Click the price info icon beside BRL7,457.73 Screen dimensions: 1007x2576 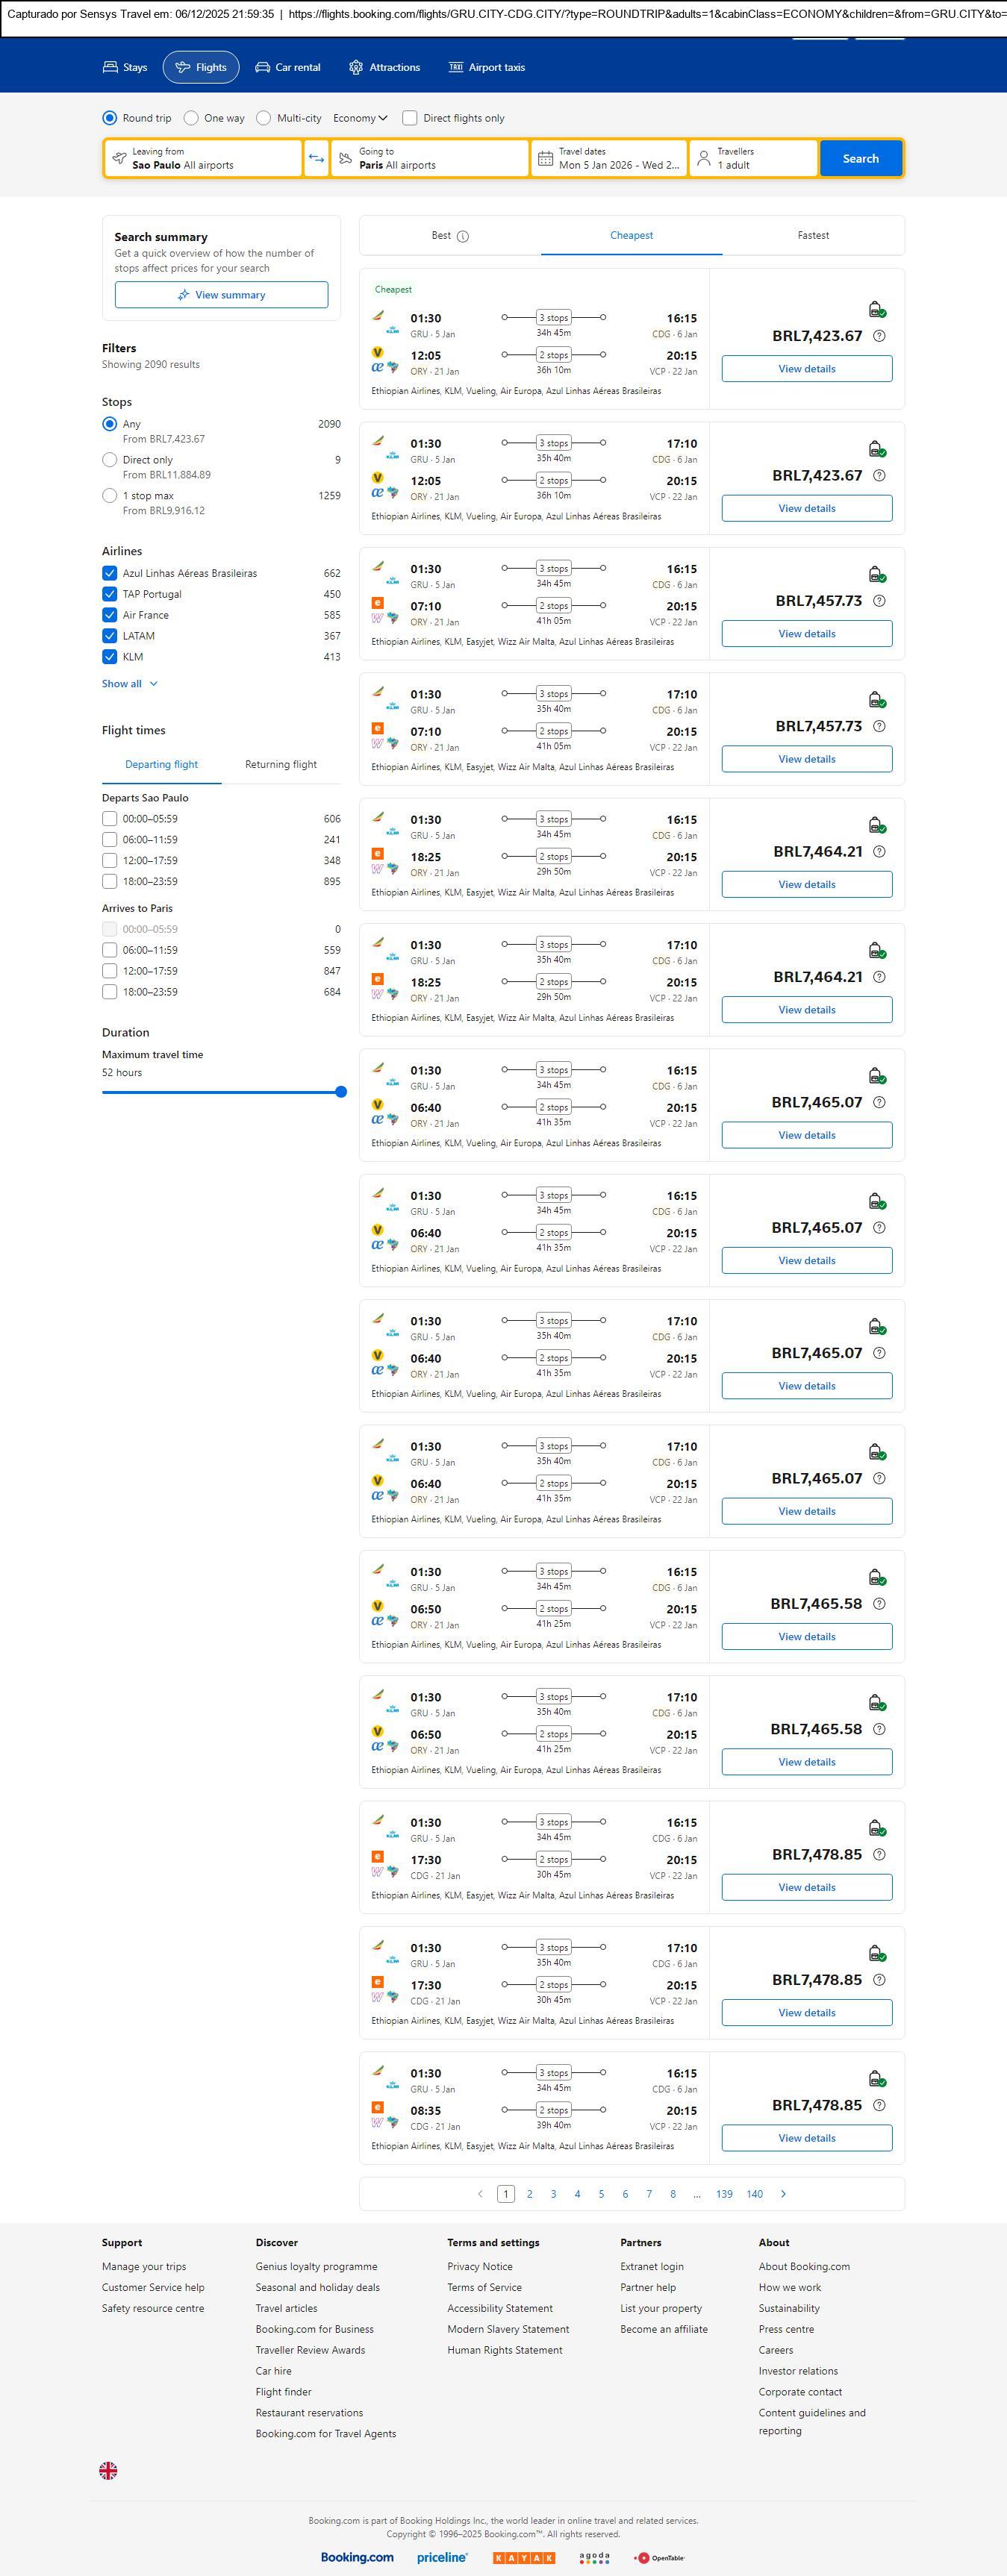[x=879, y=601]
